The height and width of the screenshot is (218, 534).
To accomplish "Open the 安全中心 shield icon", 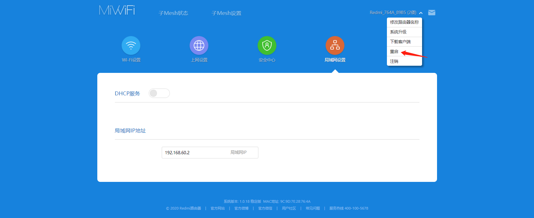I will (267, 46).
